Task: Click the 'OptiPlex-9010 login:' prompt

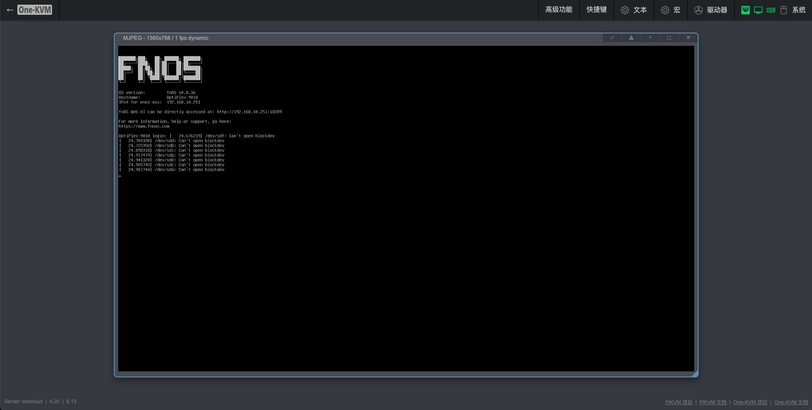Action: click(143, 136)
